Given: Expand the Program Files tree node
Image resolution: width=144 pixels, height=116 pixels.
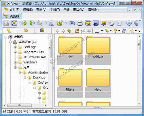Looking at the screenshot, I should [15, 52].
